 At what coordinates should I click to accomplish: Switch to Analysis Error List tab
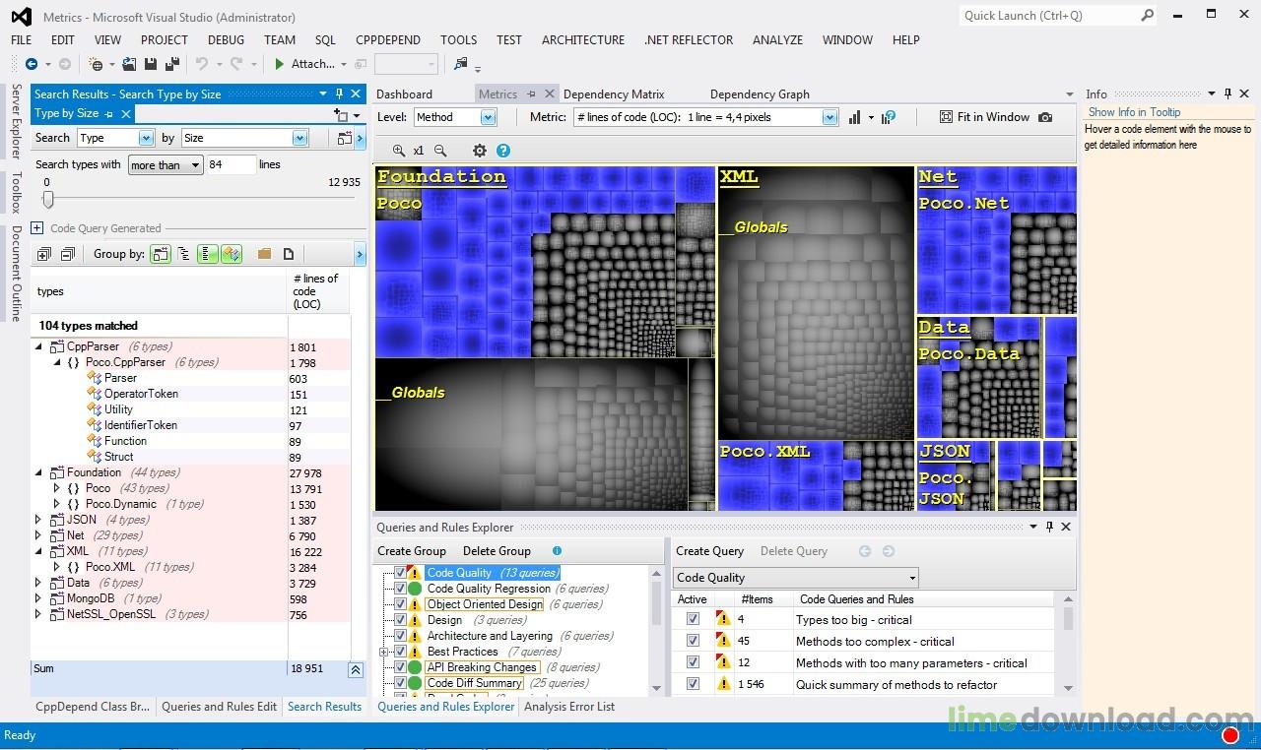click(569, 706)
